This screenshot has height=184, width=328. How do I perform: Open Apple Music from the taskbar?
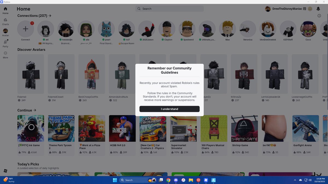[183, 180]
